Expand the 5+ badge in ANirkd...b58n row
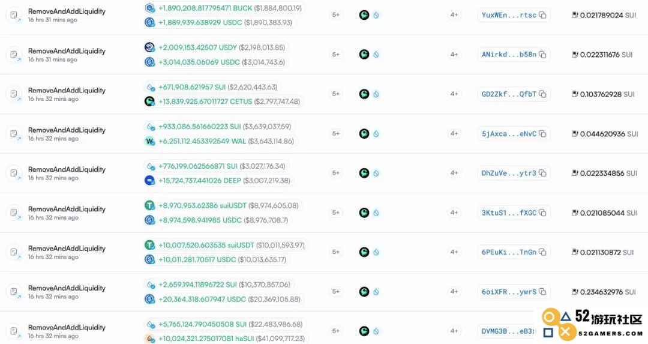Image resolution: width=648 pixels, height=344 pixels. coord(336,55)
